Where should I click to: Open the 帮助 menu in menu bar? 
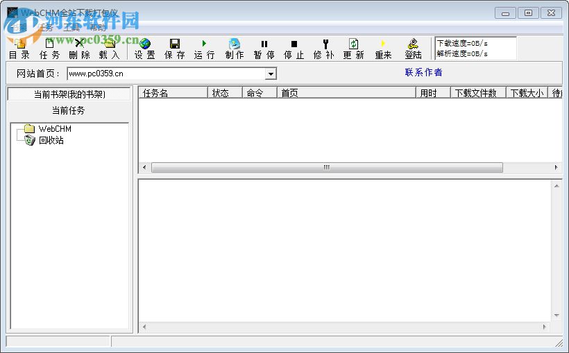[97, 27]
